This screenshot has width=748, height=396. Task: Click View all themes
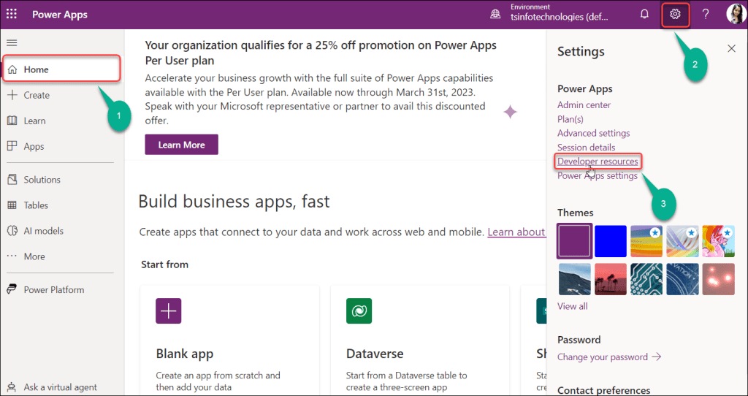573,306
